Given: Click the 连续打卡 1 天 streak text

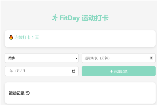Looking at the screenshot, I should pos(27,37).
